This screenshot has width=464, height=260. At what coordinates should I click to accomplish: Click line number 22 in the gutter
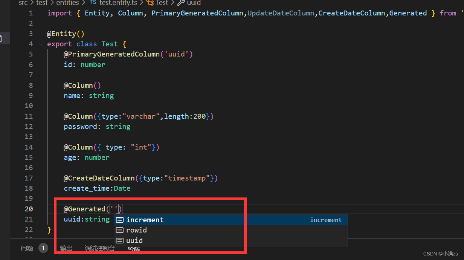tap(29, 229)
